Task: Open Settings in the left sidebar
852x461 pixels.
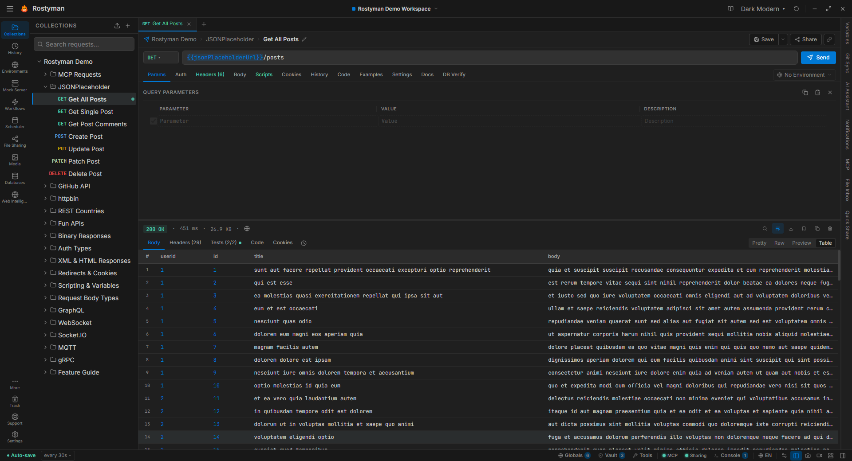Action: click(15, 437)
